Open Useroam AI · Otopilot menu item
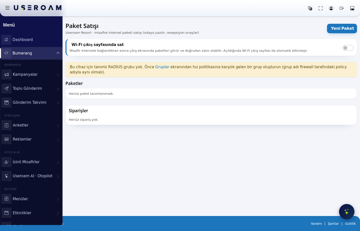This screenshot has width=360, height=231. [x=31, y=176]
